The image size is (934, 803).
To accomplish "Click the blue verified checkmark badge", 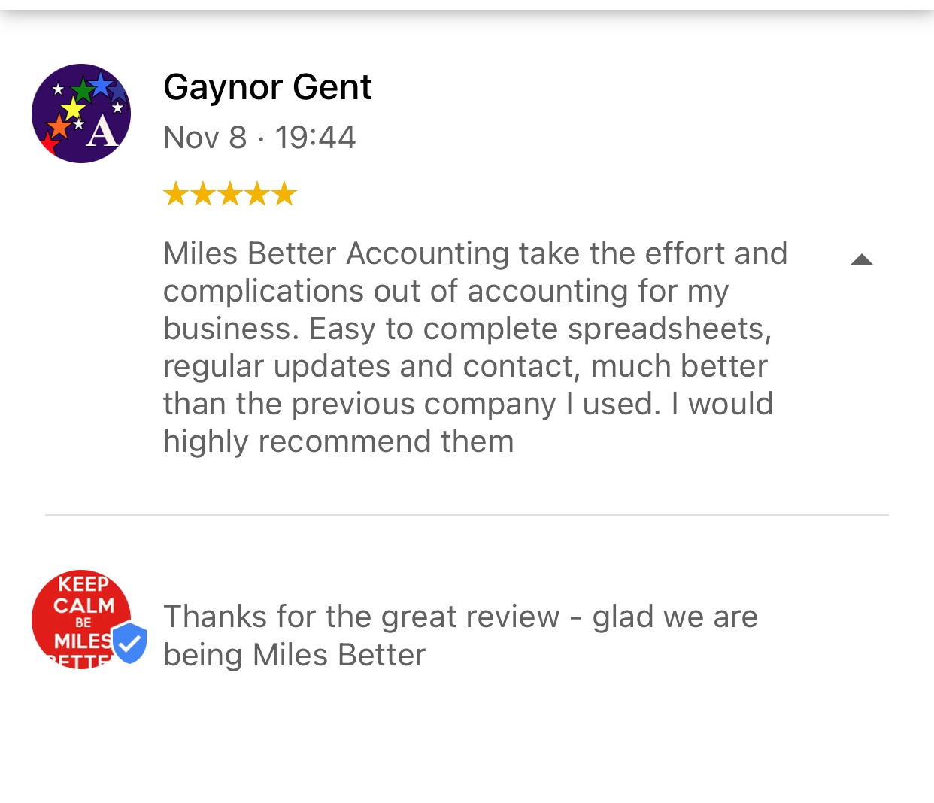I will click(x=129, y=643).
